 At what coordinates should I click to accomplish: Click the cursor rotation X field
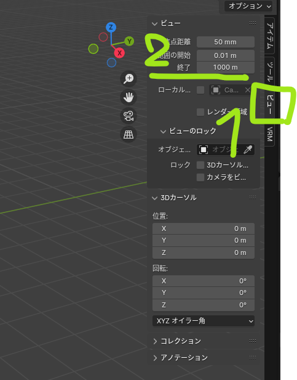pos(204,281)
